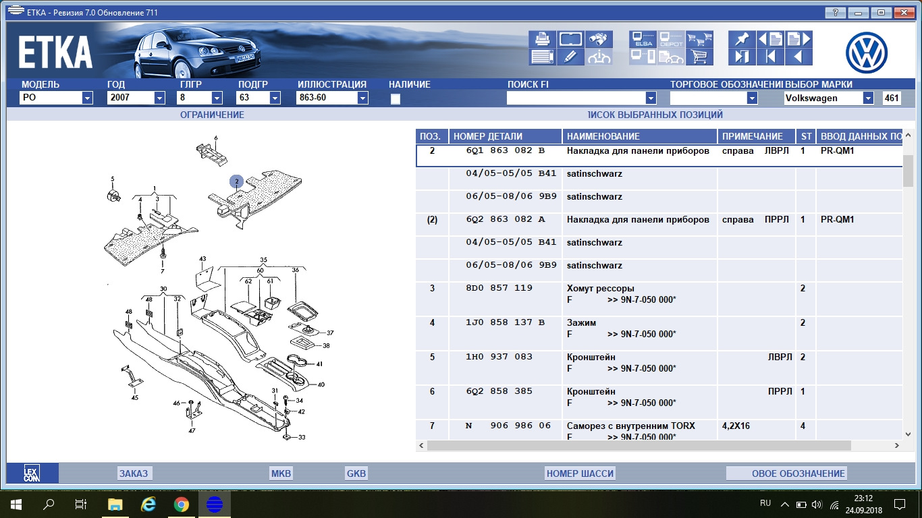Expand the МОДЕЛЬ dropdown
Image resolution: width=922 pixels, height=518 pixels.
87,98
